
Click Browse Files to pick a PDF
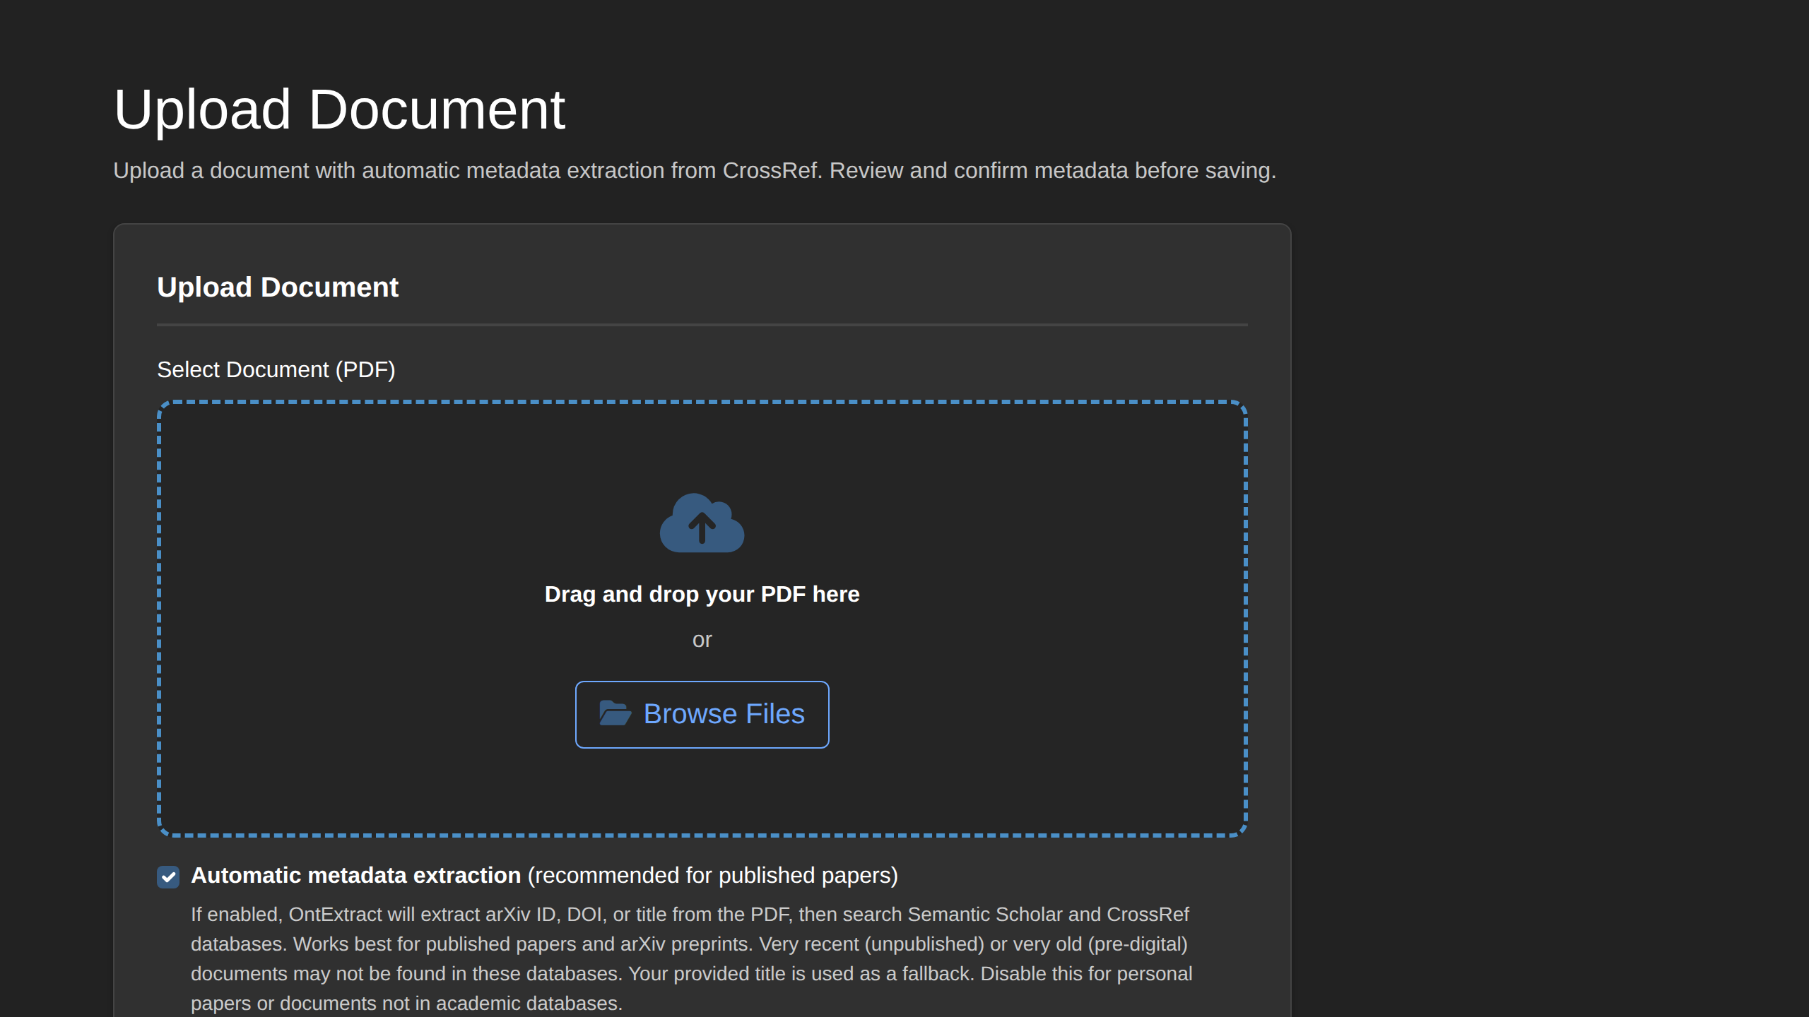point(701,714)
